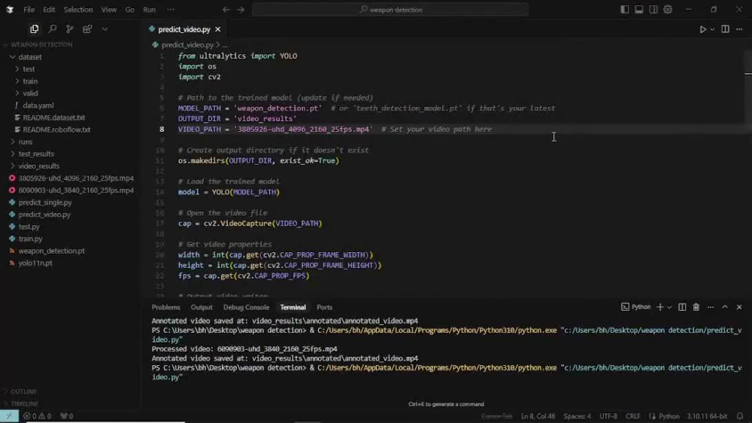Open predict_video.py in the explorer
Viewport: 752px width, 423px height.
pyautogui.click(x=71, y=215)
